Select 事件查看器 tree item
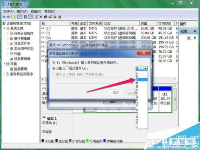This screenshot has width=200, height=150. click(22, 38)
